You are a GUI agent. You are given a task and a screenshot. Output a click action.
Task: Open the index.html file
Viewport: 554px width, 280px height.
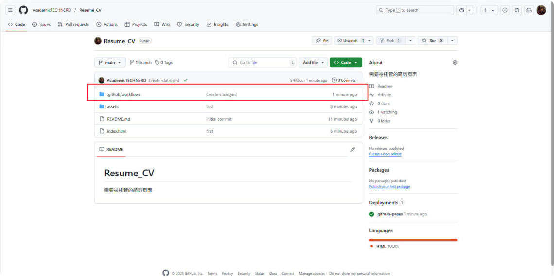point(117,131)
